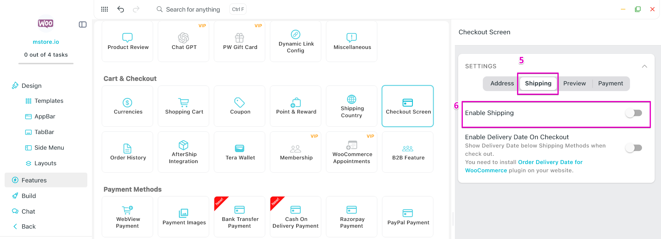The height and width of the screenshot is (239, 661).
Task: Click the undo arrow icon
Action: [x=120, y=9]
